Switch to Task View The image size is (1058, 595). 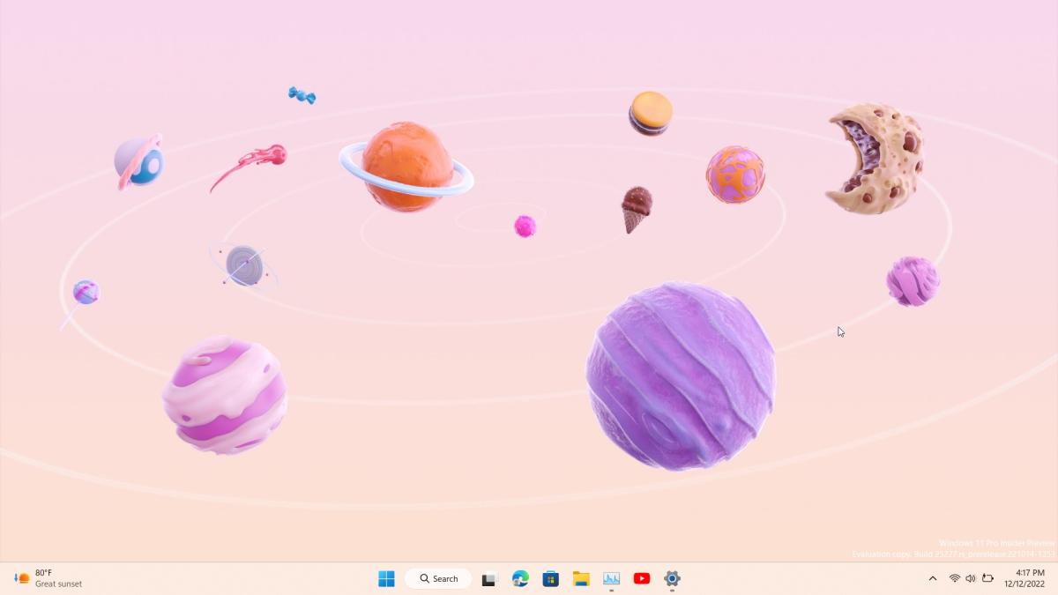(490, 579)
